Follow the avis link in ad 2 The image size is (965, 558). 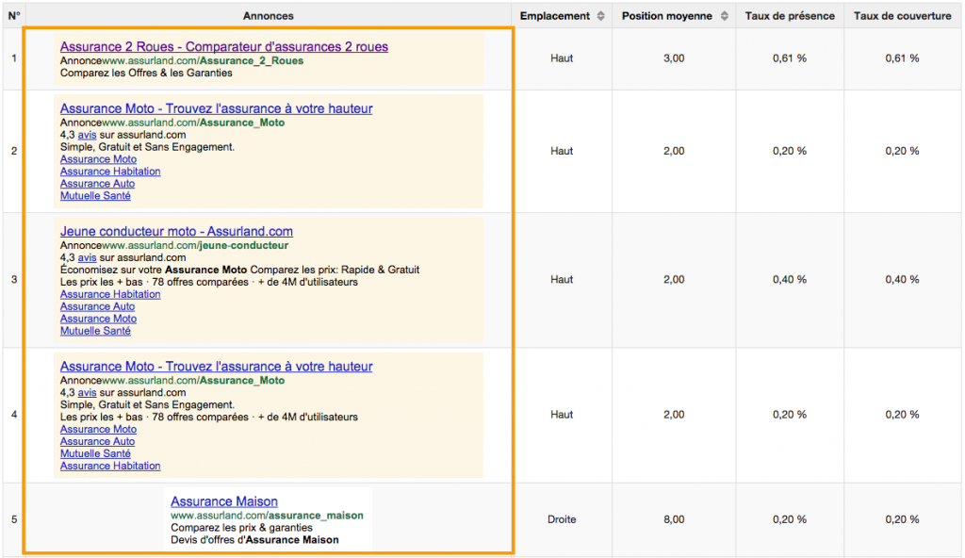[x=87, y=135]
